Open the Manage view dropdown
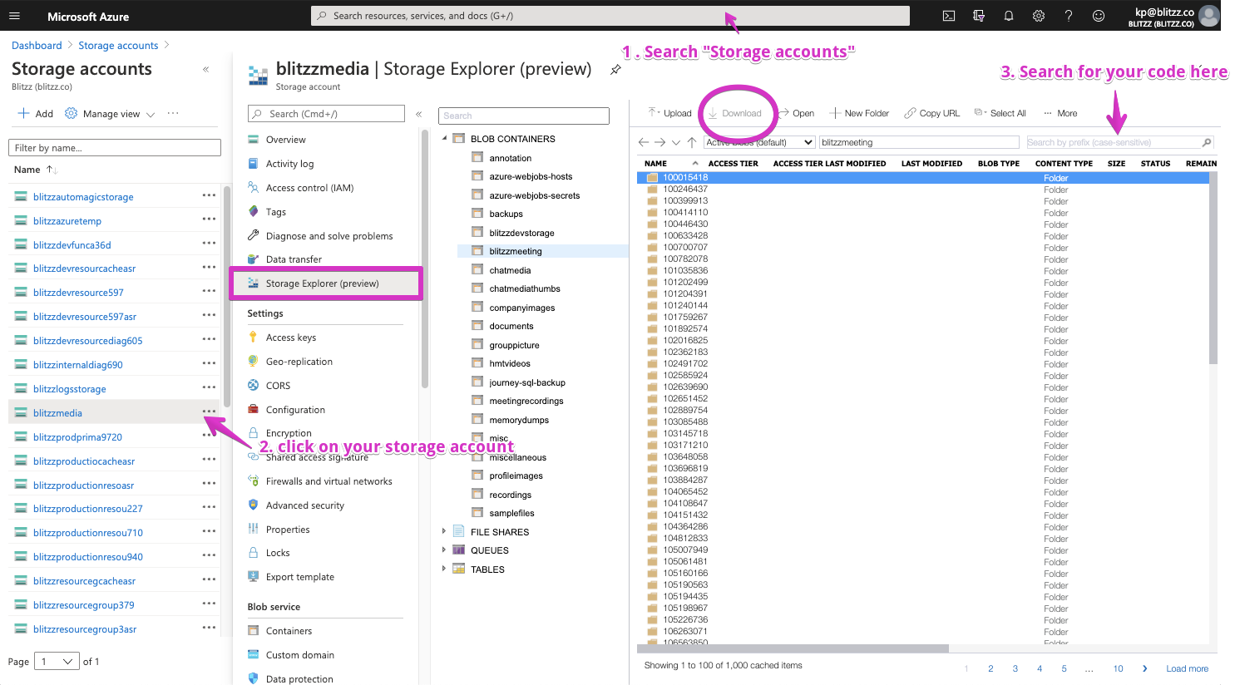1235x685 pixels. point(110,114)
